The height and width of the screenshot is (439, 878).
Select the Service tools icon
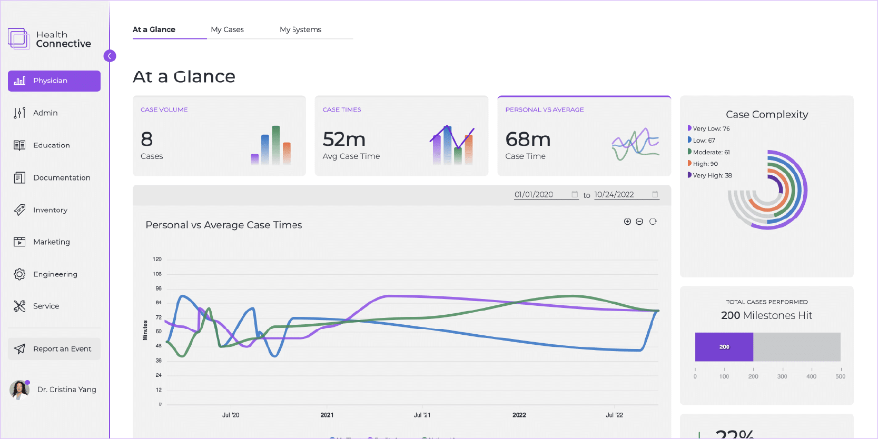tap(19, 306)
